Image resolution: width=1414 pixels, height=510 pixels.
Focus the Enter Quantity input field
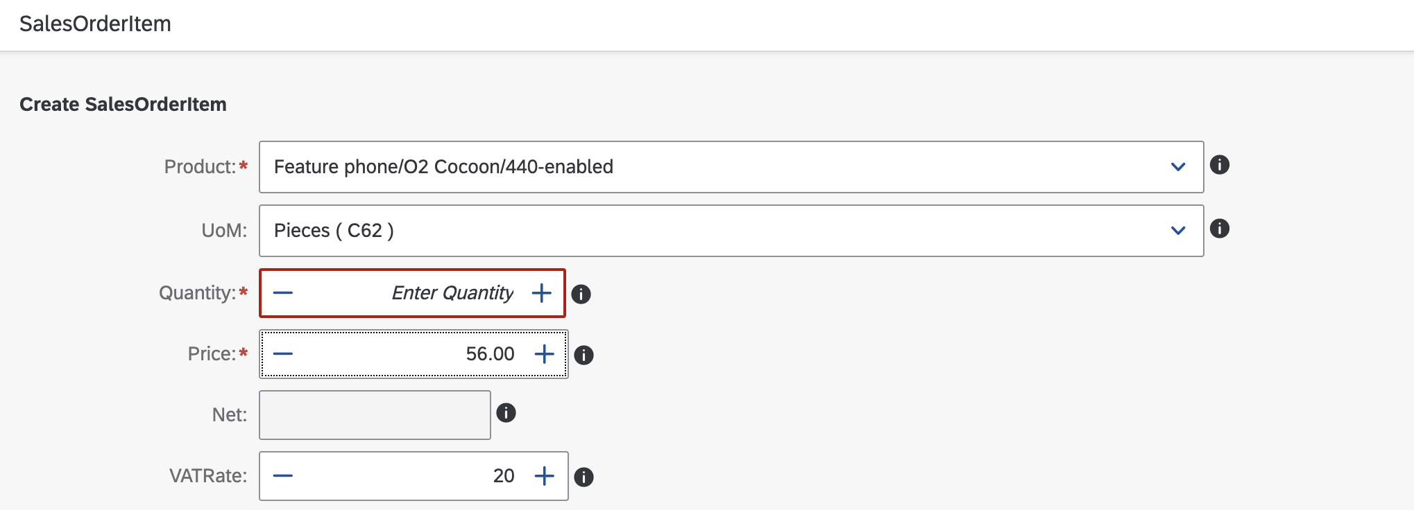(412, 293)
